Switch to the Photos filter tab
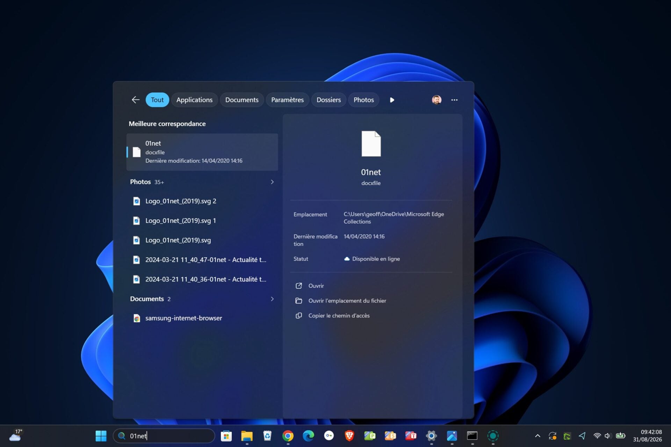671x447 pixels. pyautogui.click(x=363, y=100)
